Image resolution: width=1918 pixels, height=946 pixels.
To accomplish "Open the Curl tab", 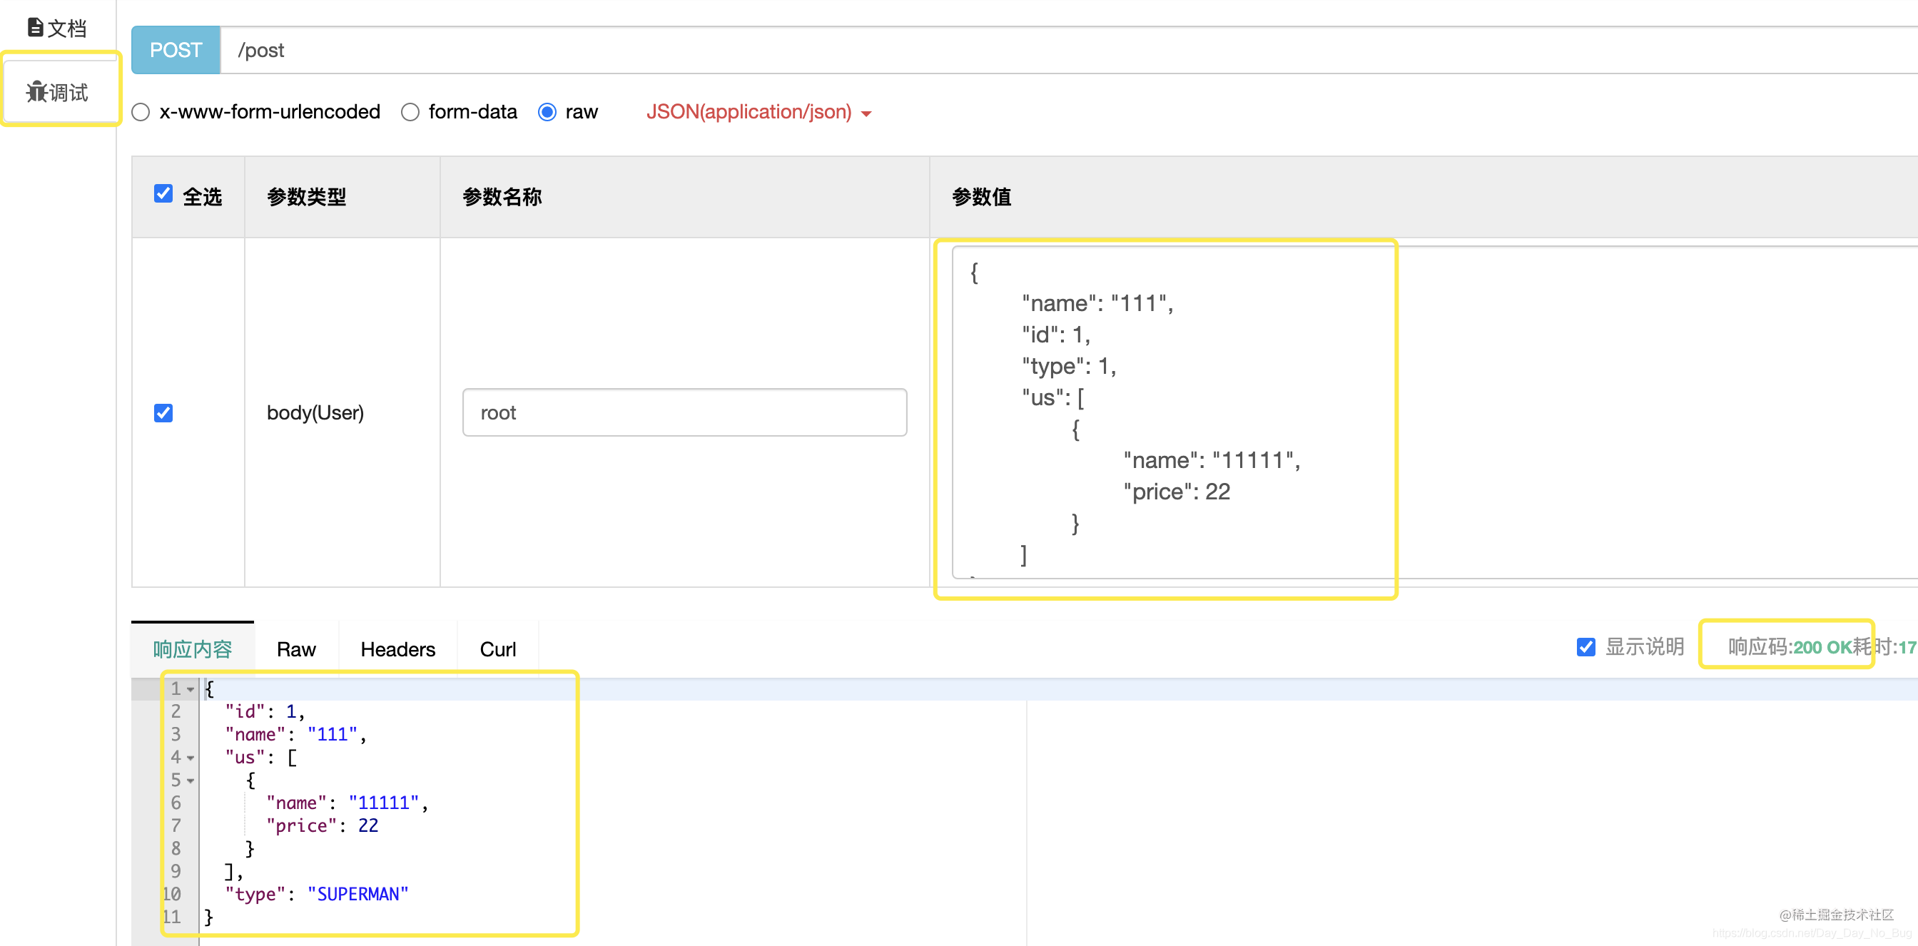I will click(x=497, y=649).
